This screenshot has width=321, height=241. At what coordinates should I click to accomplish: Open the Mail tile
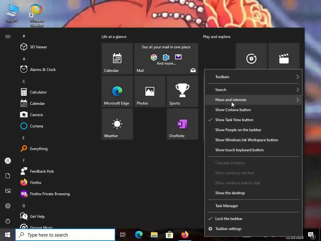[x=166, y=59]
